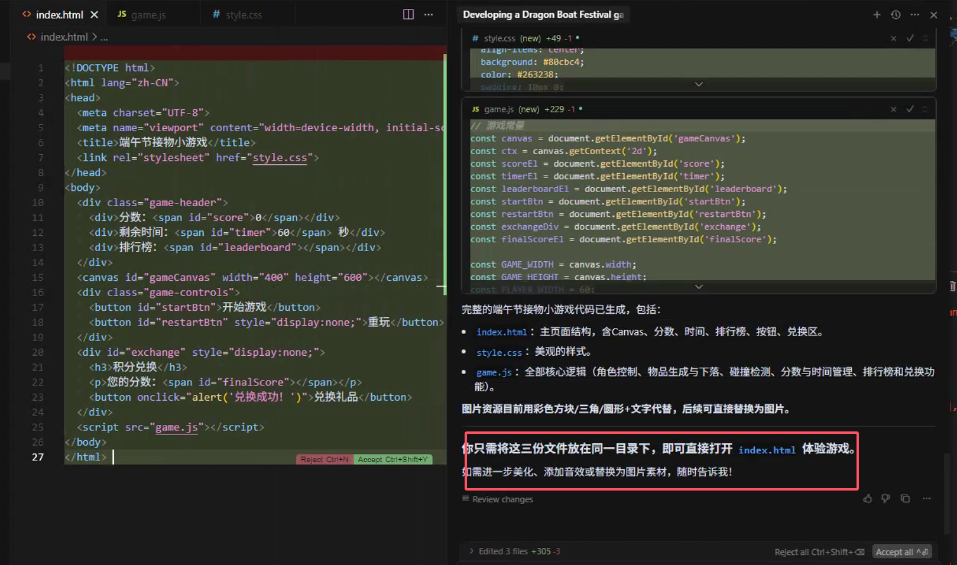Close the index.html editor tab
Screen dimensions: 957x565
pyautogui.click(x=94, y=15)
